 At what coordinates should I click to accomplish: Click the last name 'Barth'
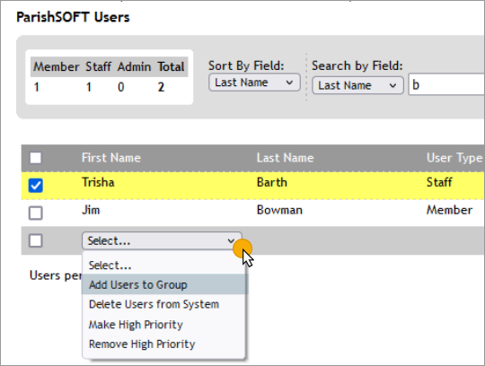(272, 182)
